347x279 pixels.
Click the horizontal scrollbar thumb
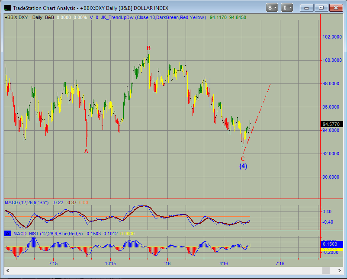(x=325, y=270)
